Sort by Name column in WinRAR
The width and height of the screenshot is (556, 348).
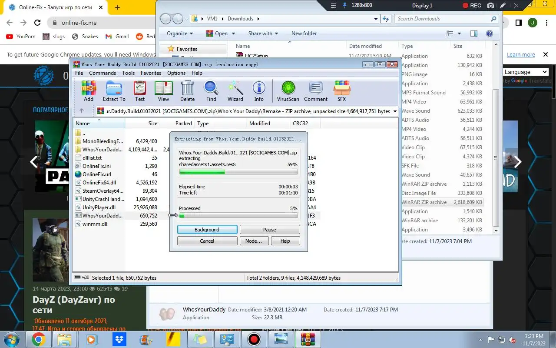99,124
